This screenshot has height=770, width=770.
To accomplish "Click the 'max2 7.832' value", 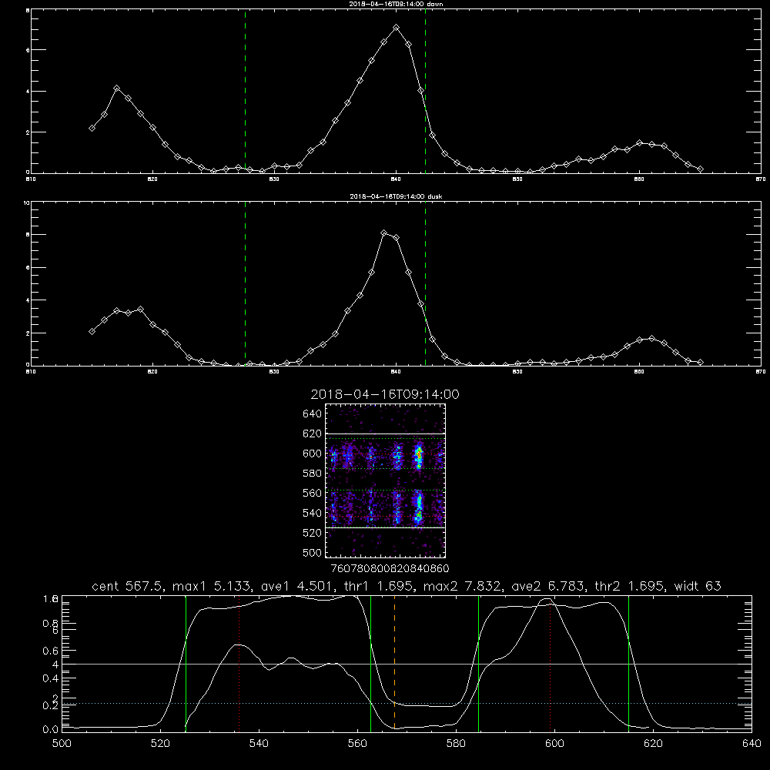I will pyautogui.click(x=462, y=586).
